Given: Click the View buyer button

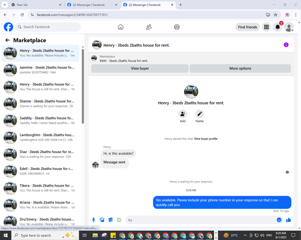Looking at the screenshot, I should (x=140, y=68).
